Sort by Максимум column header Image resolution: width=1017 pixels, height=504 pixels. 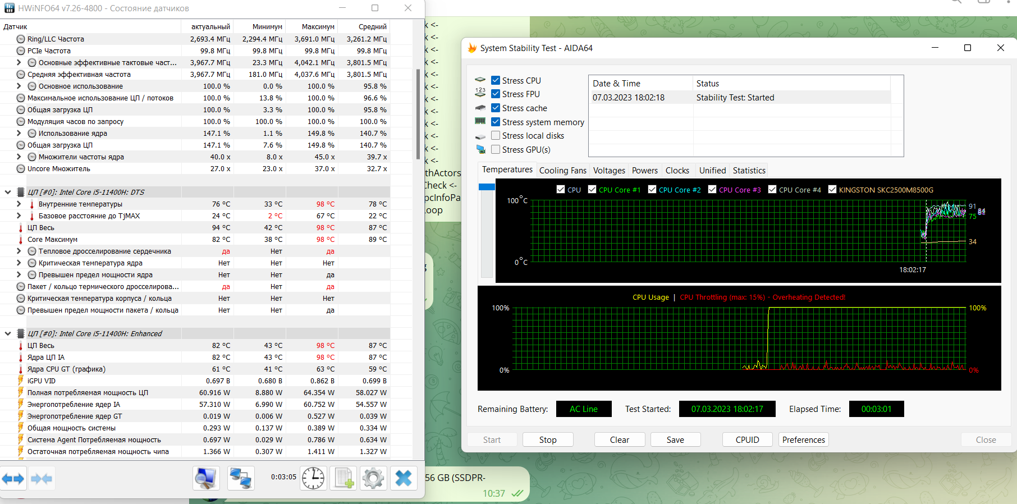click(x=312, y=26)
